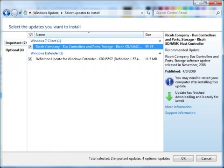Toggle the select-all checkbox in header
The image size is (224, 168).
(x=31, y=35)
